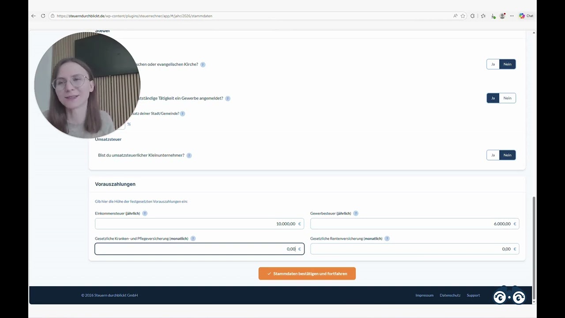Open the Support footer link

coord(473,295)
